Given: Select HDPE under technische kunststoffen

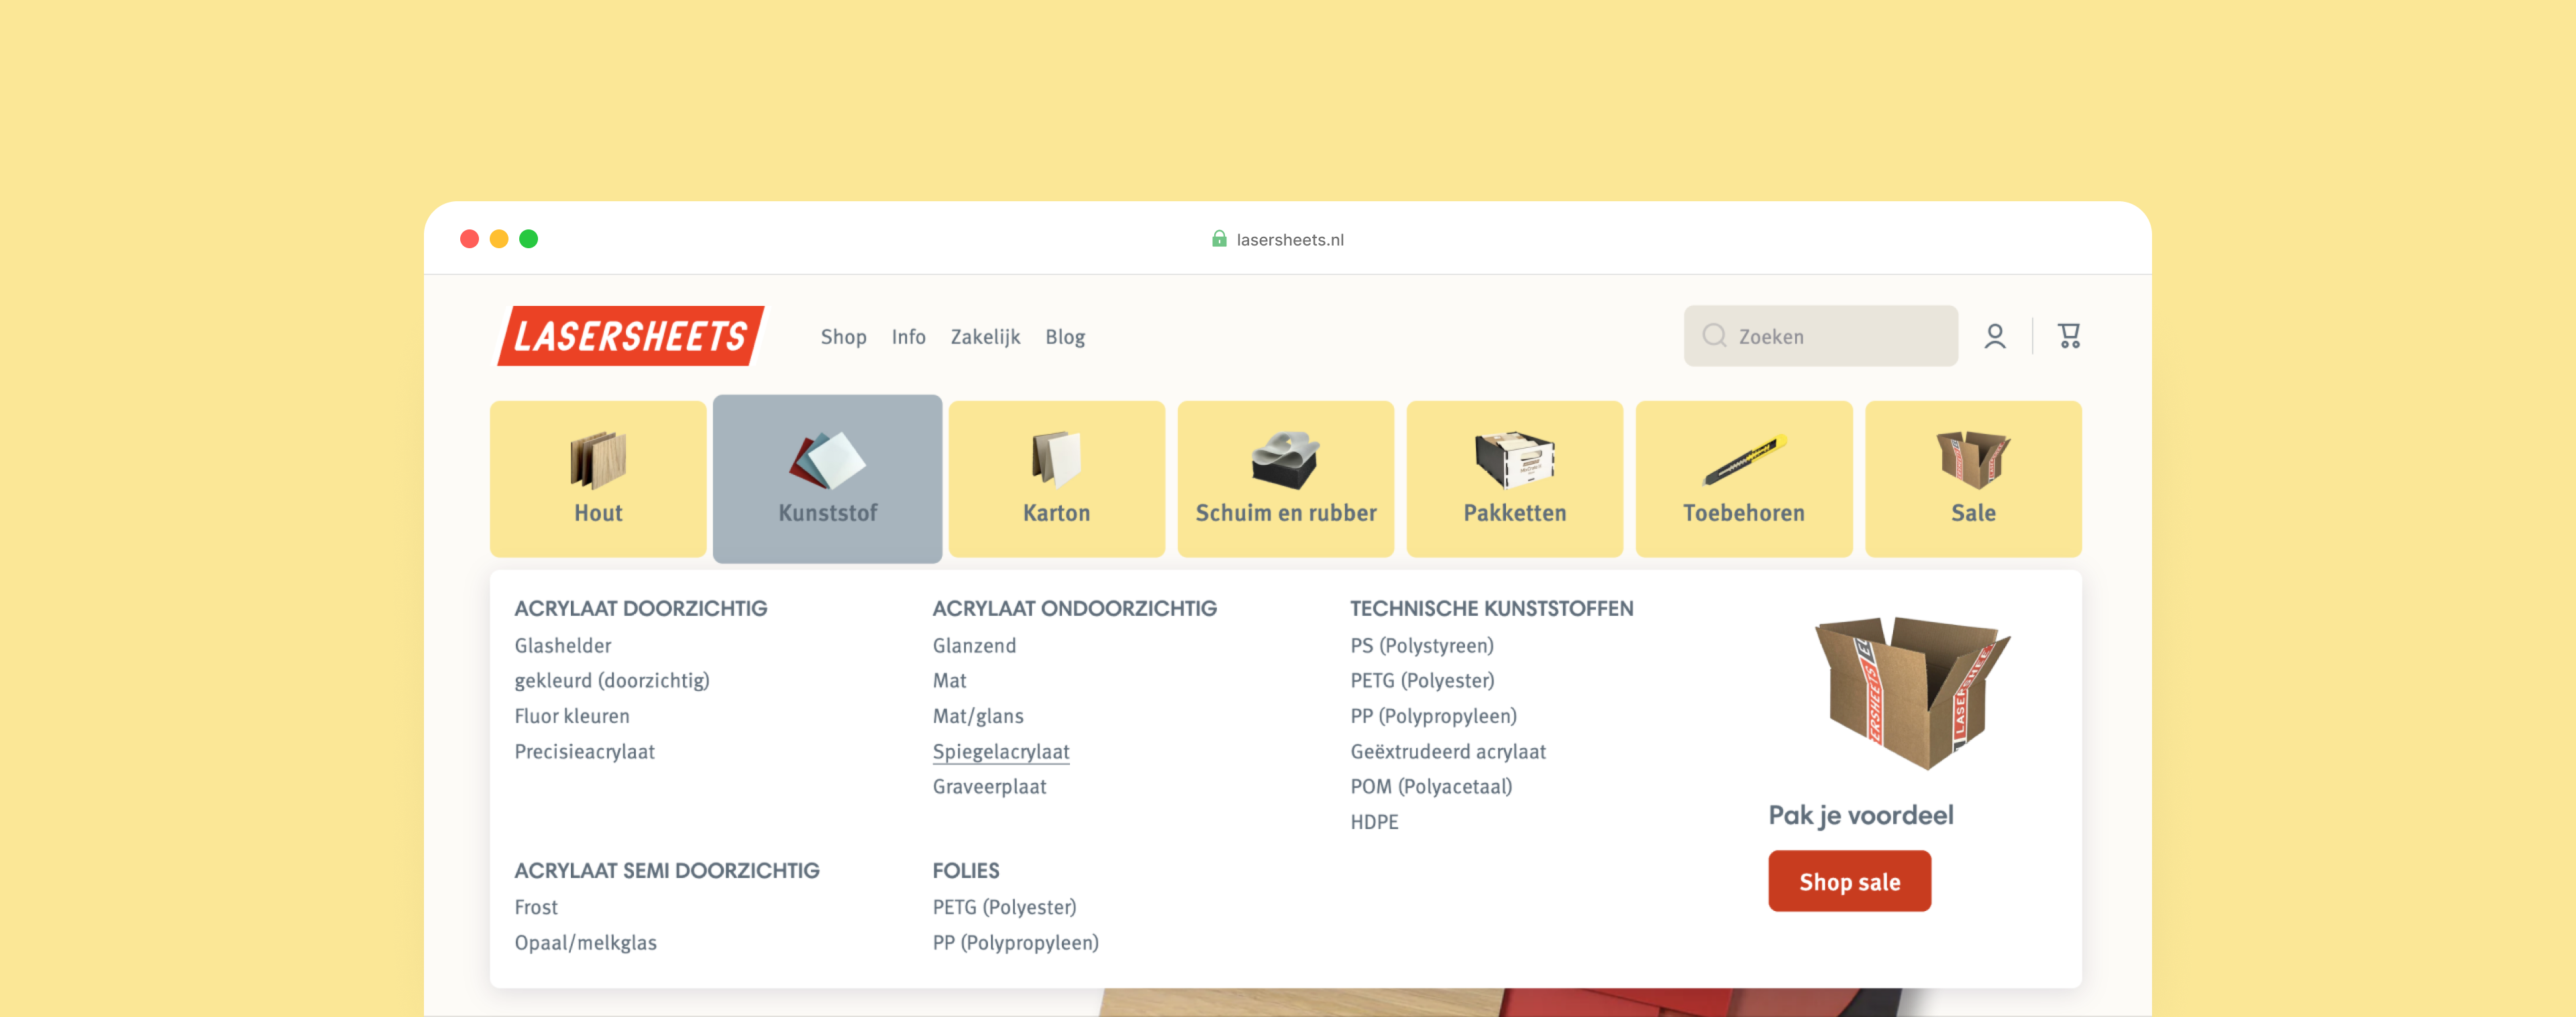Looking at the screenshot, I should pyautogui.click(x=1373, y=822).
